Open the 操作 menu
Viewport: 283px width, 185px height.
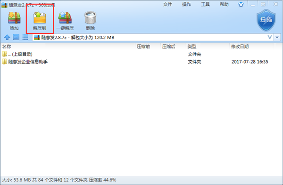[186, 4]
